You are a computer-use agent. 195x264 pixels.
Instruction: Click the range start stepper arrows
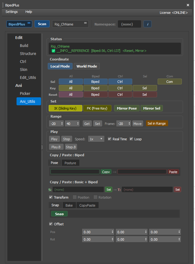coord(62,123)
